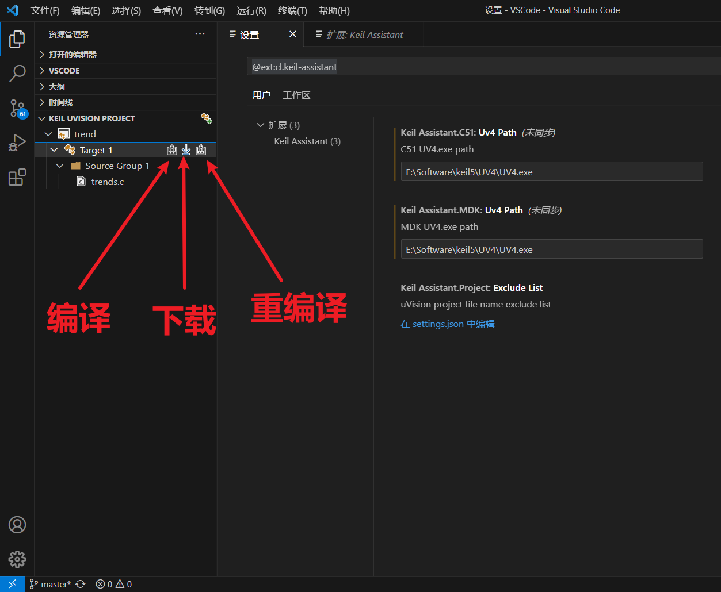This screenshot has width=721, height=592.
Task: Close the 设置 tab
Action: [x=292, y=34]
